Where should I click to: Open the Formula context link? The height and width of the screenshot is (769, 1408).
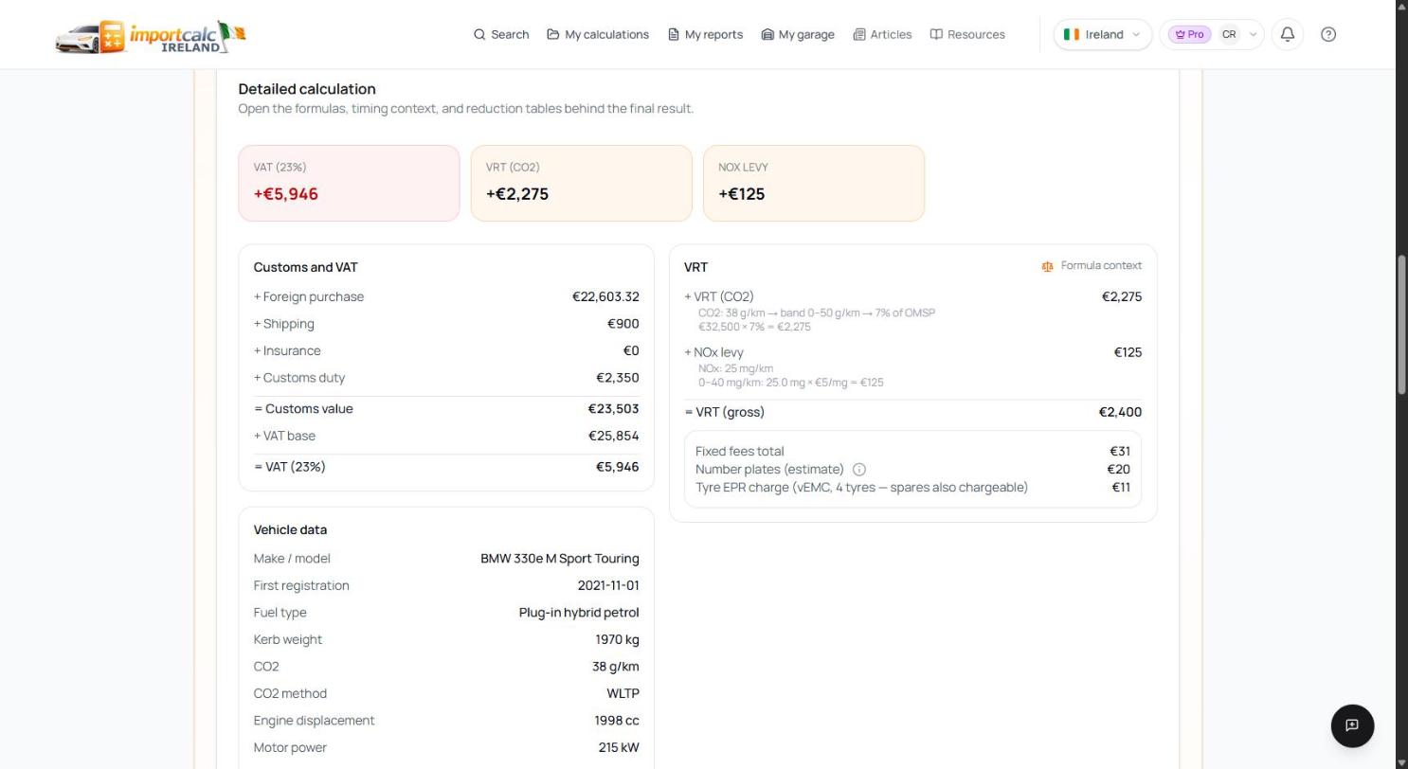pyautogui.click(x=1092, y=266)
